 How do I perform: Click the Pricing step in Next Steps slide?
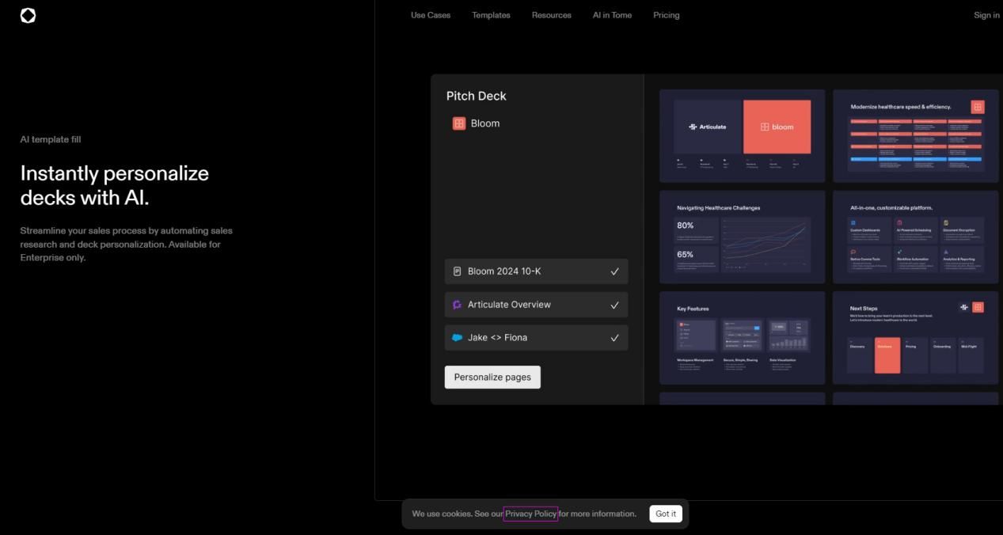tap(915, 355)
